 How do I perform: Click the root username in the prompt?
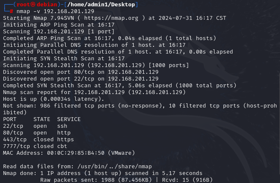click(19, 4)
